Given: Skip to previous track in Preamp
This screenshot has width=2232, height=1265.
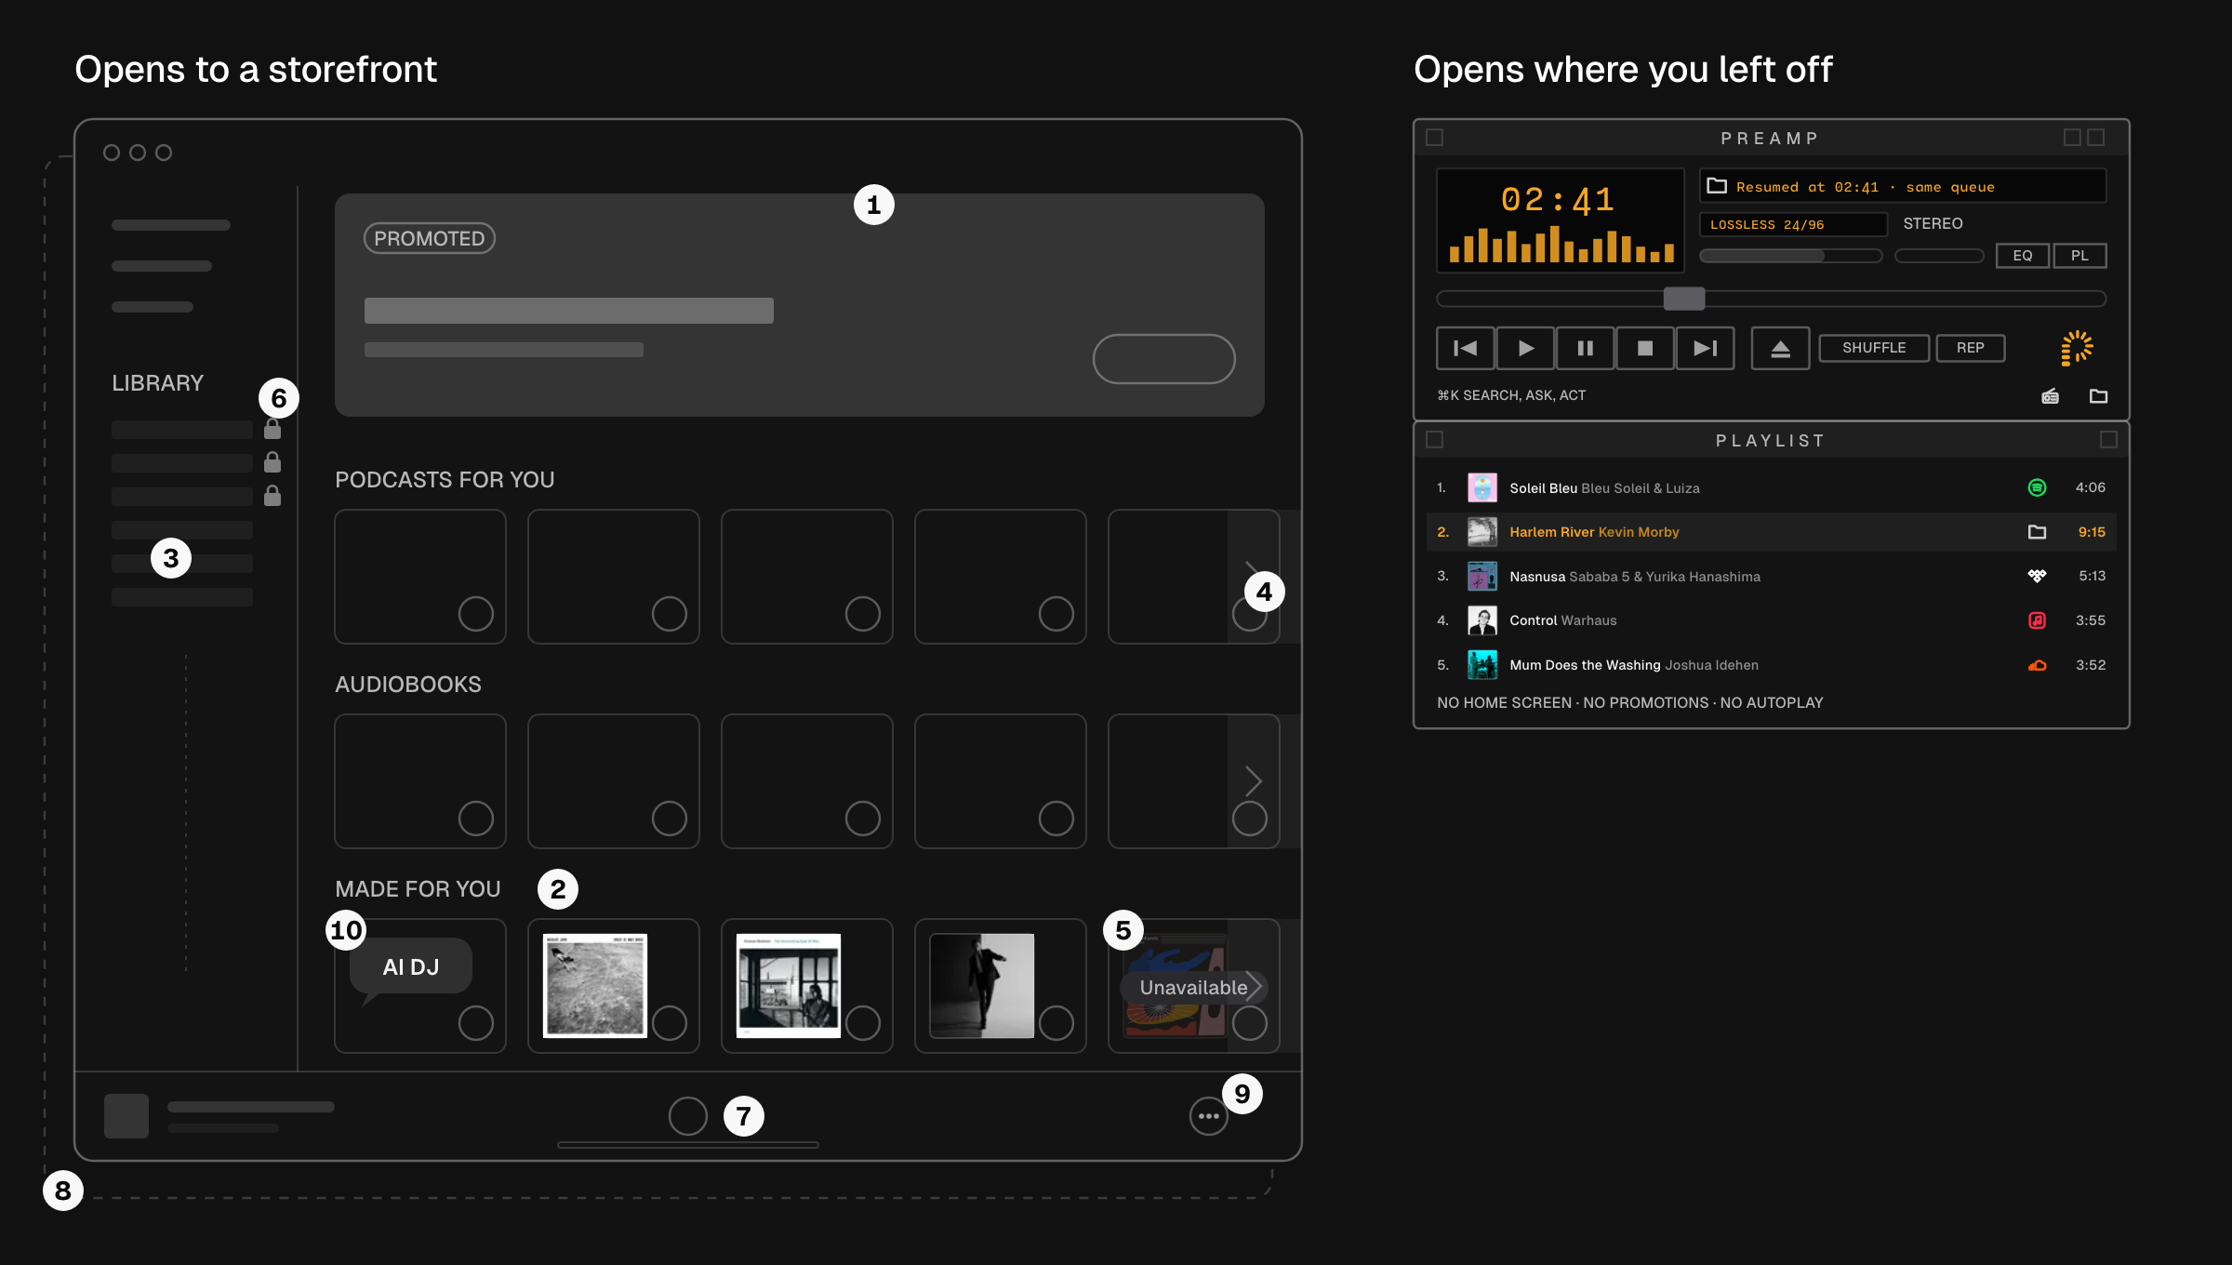Looking at the screenshot, I should coord(1465,348).
